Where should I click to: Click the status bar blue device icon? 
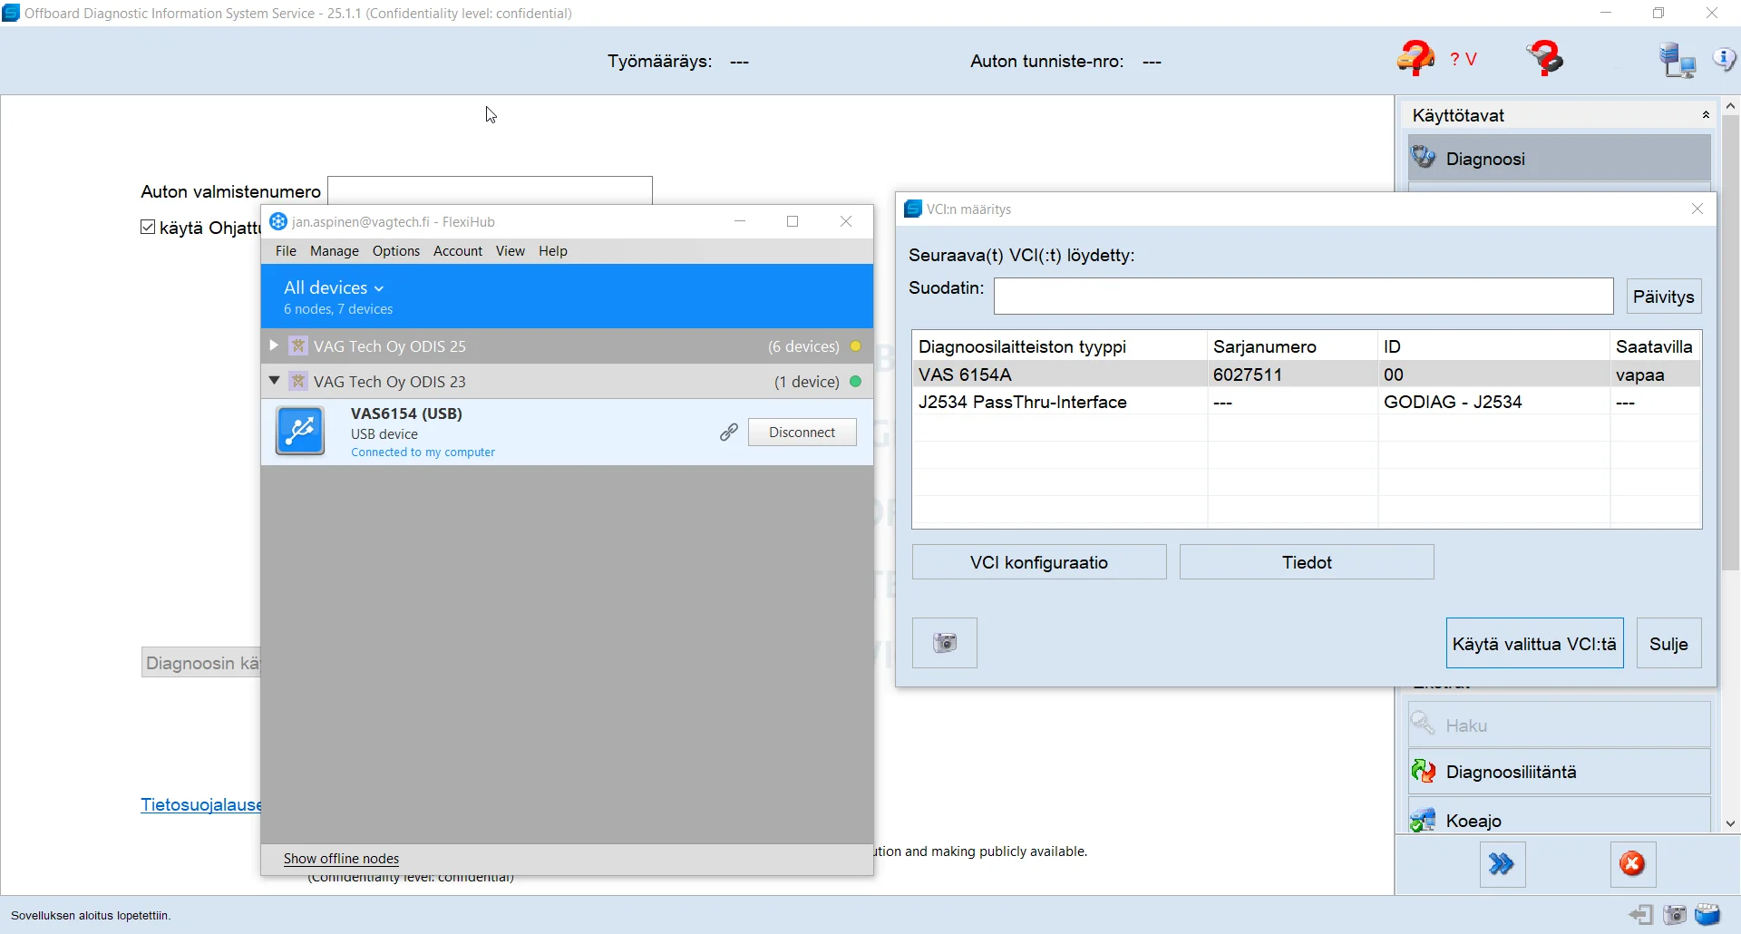(1707, 915)
